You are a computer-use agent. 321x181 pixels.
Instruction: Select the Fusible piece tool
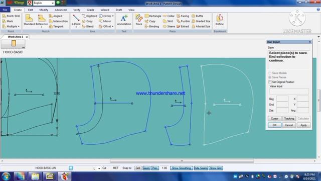(183, 21)
